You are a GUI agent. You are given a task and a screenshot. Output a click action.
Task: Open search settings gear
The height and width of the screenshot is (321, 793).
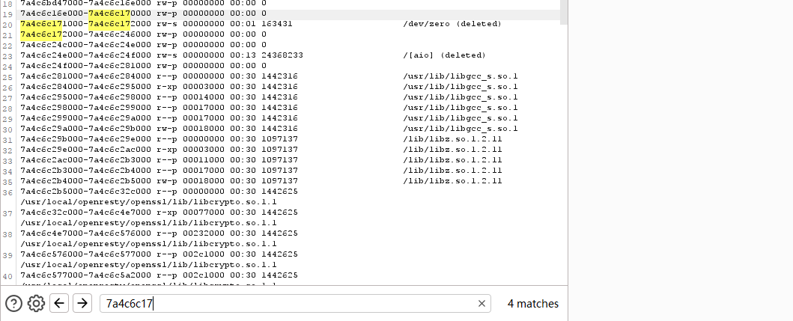pos(36,303)
